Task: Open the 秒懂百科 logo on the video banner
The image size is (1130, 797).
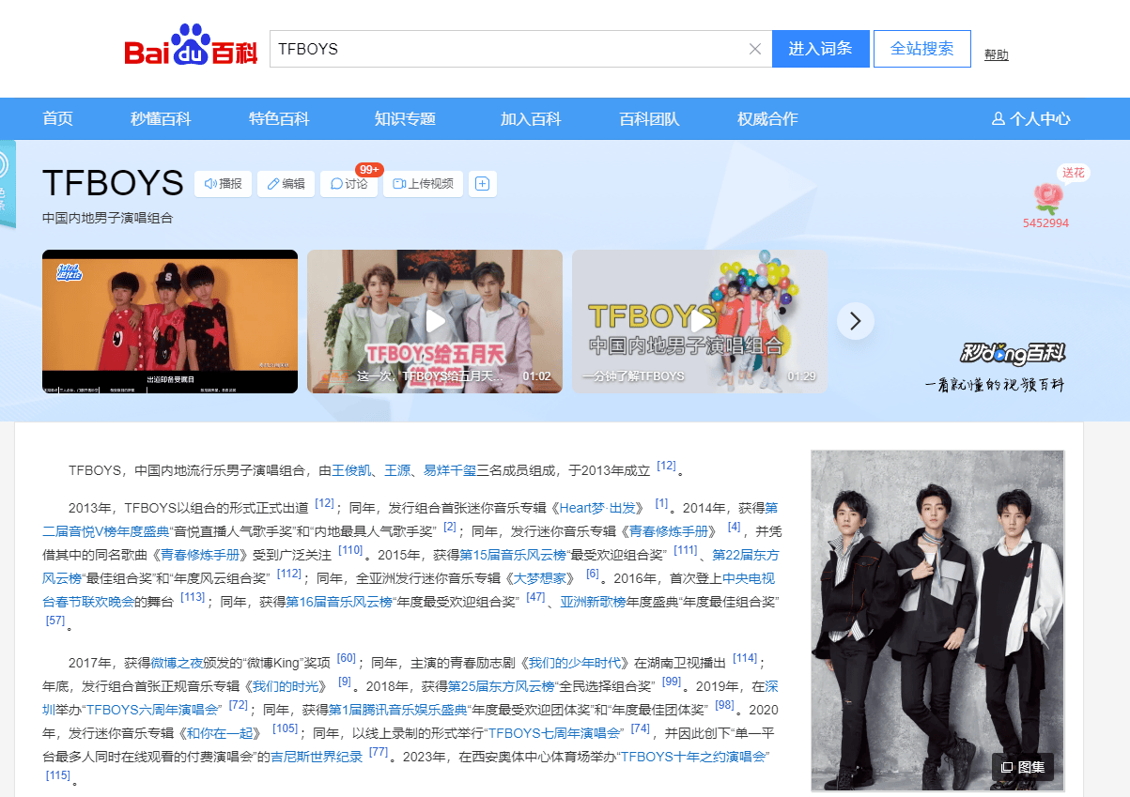Action: (1013, 353)
